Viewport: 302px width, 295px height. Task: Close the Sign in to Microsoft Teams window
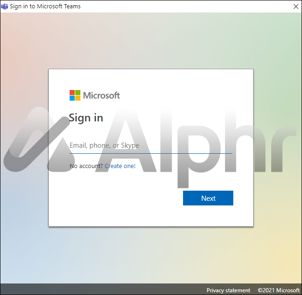pos(296,6)
